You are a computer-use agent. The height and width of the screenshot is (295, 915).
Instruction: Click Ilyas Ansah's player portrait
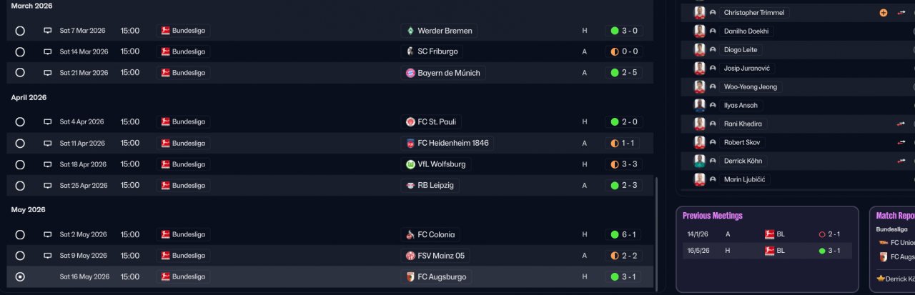(x=700, y=106)
